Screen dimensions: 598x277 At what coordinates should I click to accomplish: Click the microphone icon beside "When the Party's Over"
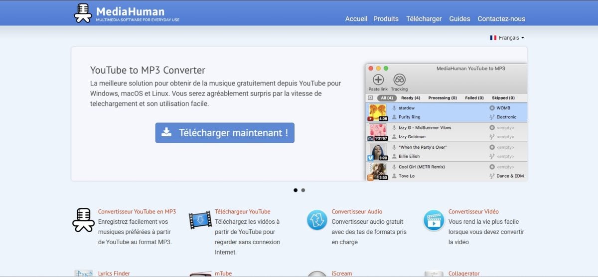pyautogui.click(x=394, y=147)
